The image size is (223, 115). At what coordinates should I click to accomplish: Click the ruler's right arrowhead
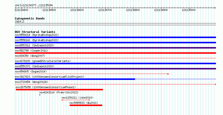[x=215, y=8]
